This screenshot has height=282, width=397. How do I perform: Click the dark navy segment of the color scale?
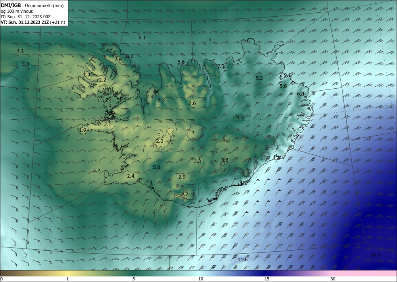click(266, 273)
